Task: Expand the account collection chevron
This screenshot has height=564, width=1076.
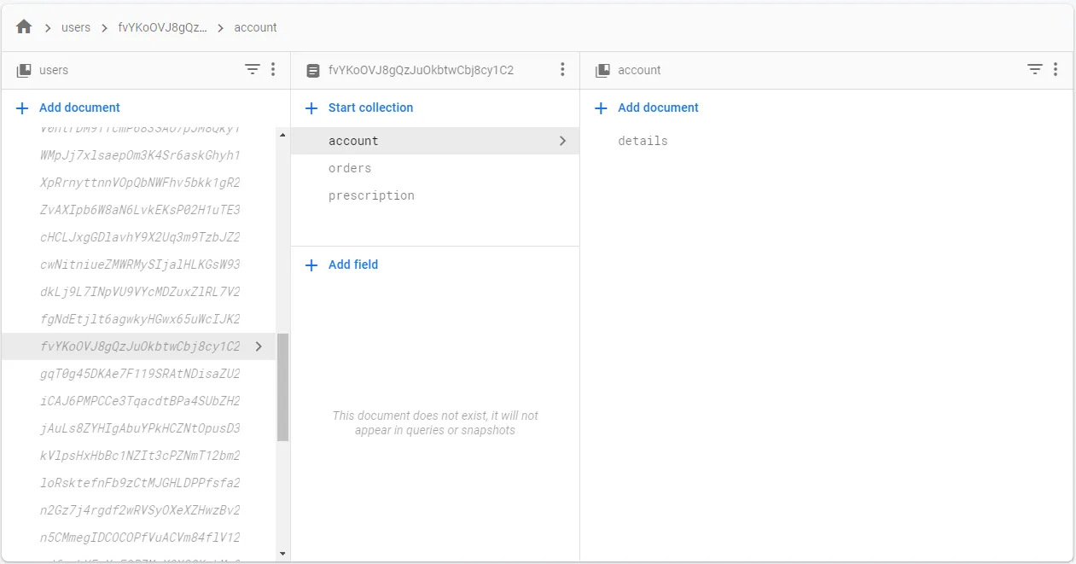Action: (x=562, y=141)
